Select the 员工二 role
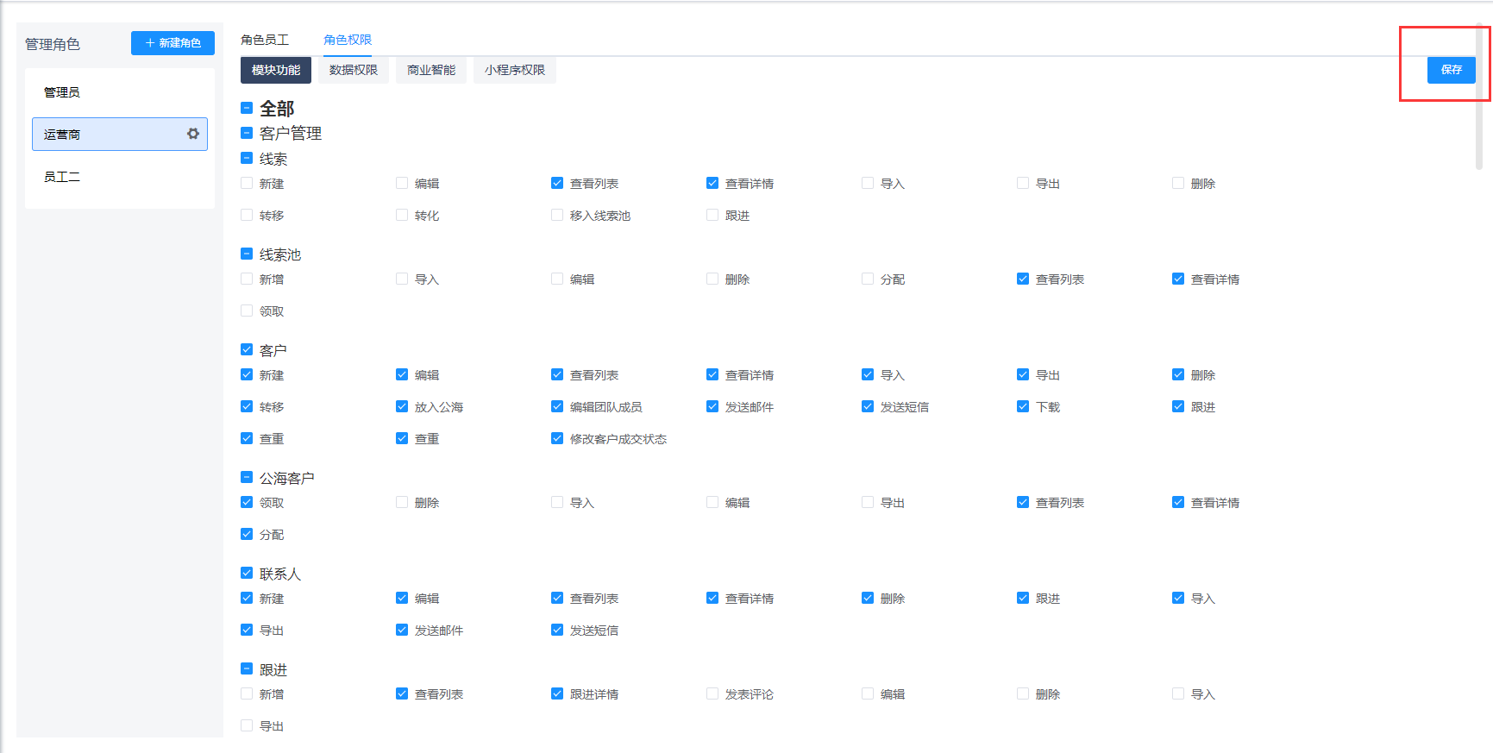The width and height of the screenshot is (1493, 753). 120,177
